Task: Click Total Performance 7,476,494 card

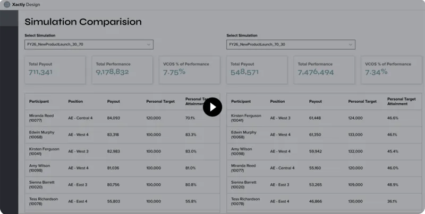Action: point(324,70)
